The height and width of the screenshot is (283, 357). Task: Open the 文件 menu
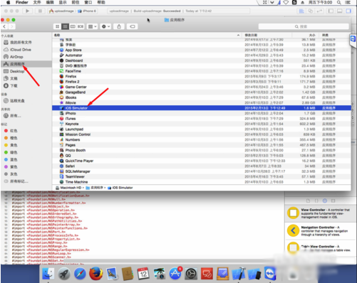(x=37, y=2)
